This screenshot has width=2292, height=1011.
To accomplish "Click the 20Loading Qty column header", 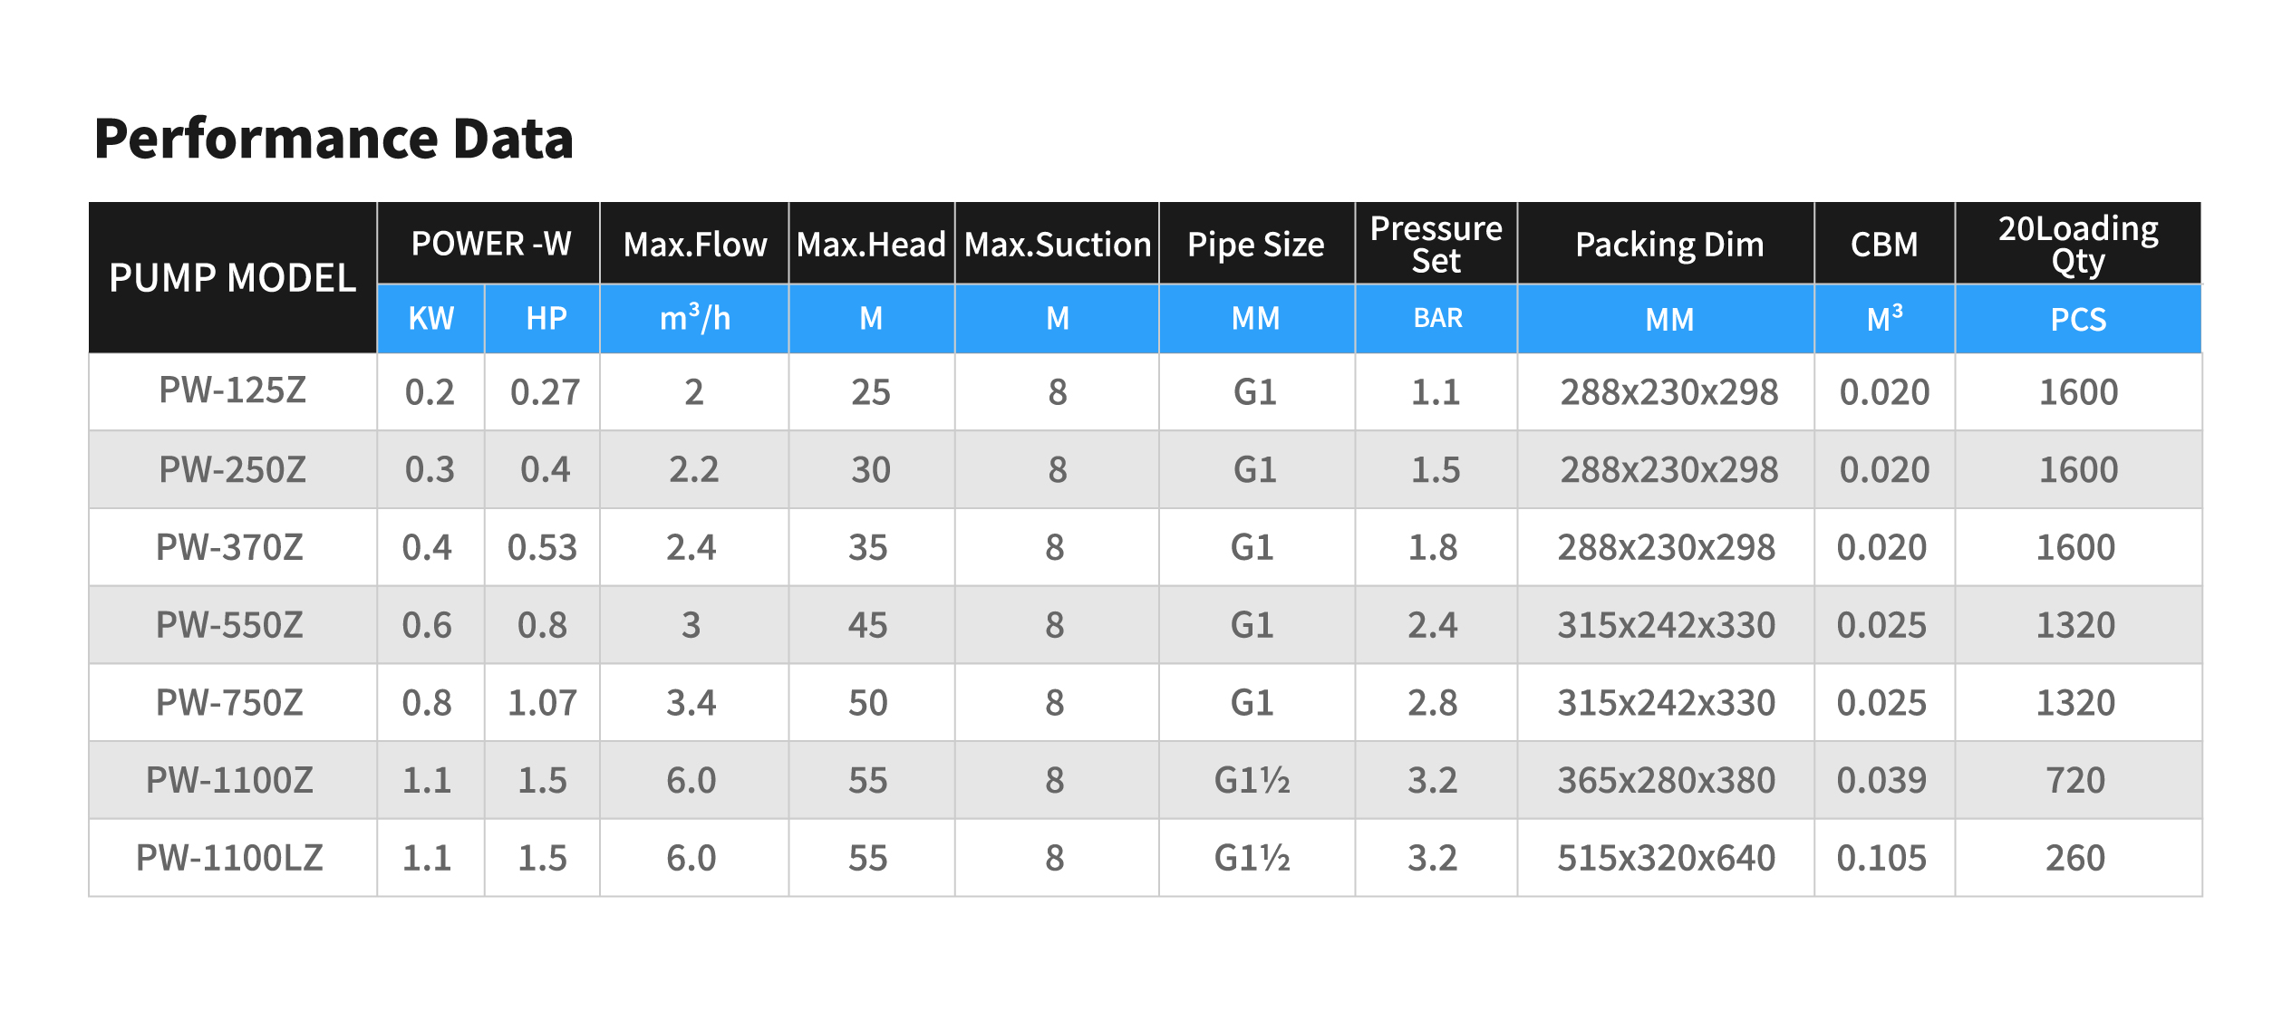I will (2079, 244).
